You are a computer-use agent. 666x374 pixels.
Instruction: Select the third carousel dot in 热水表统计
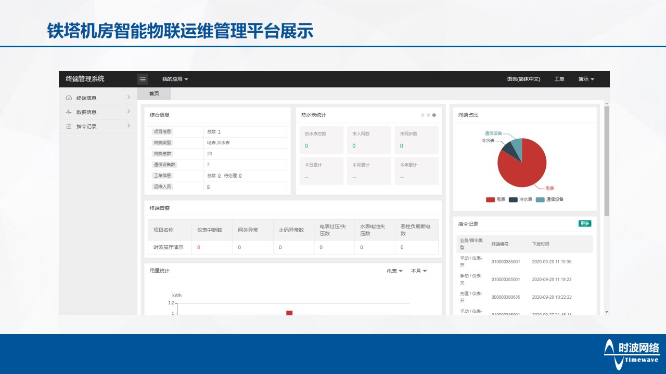coord(434,115)
